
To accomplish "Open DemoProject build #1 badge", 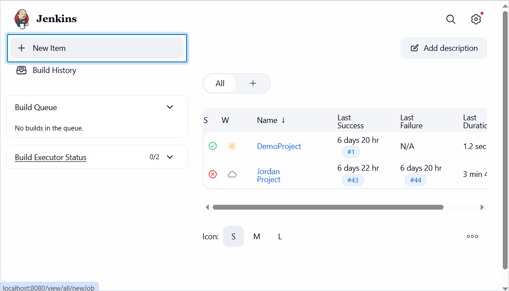I will click(351, 152).
